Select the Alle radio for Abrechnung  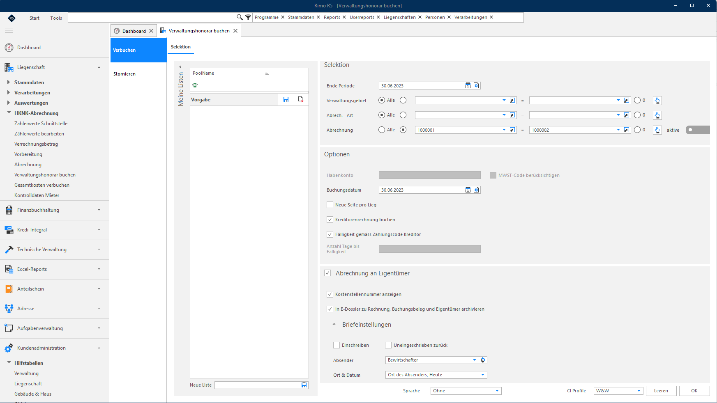[x=382, y=130]
